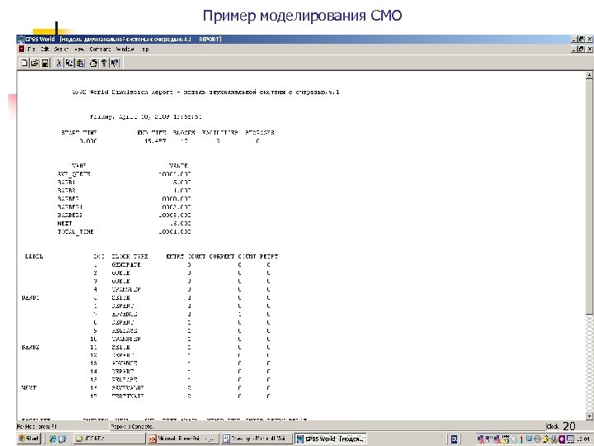Switch to Microsoft PowerPoint taskbar button
594x446 pixels.
click(182, 439)
